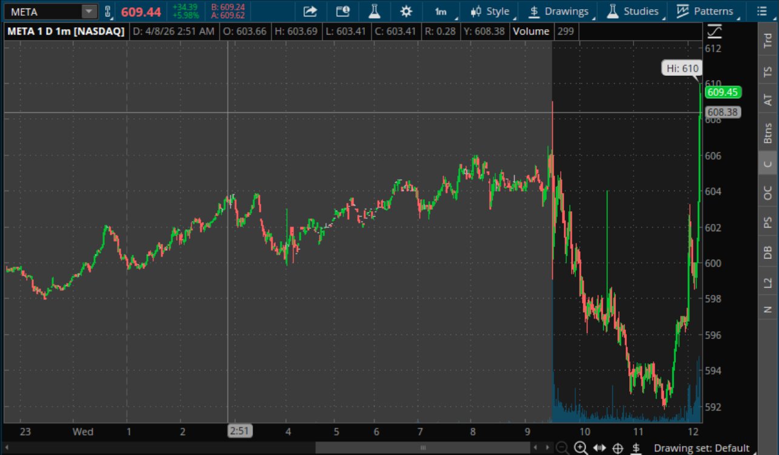Toggle the OC sidebar panel
This screenshot has width=779, height=455.
(x=767, y=192)
